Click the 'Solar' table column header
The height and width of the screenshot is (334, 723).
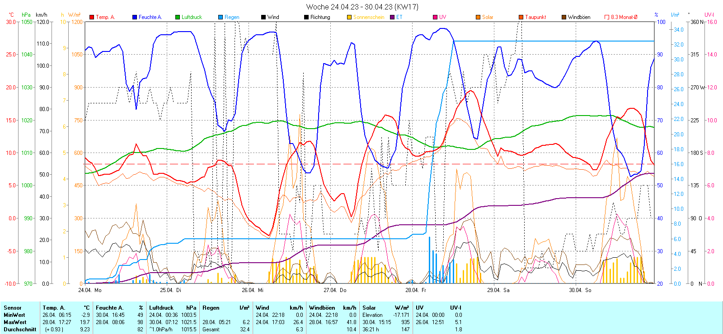369,308
